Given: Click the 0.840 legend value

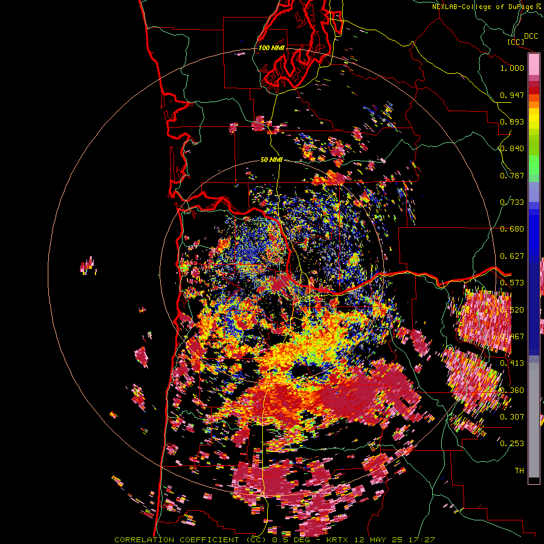Looking at the screenshot, I should pos(512,149).
